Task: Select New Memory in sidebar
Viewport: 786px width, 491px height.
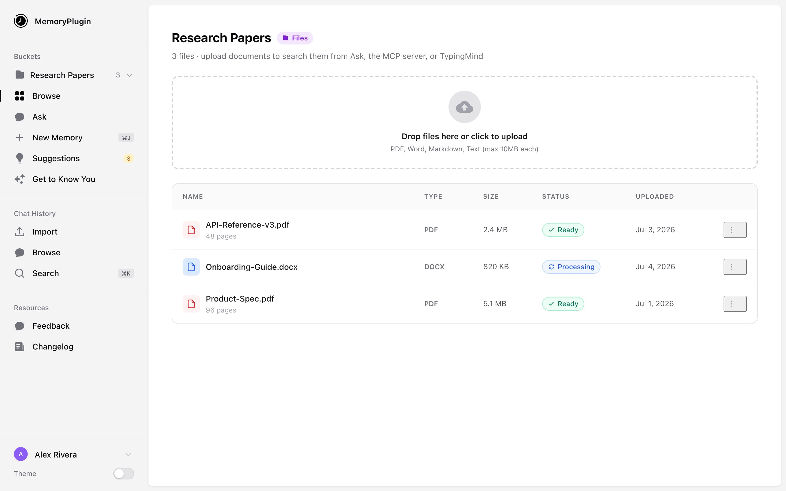Action: click(x=74, y=137)
